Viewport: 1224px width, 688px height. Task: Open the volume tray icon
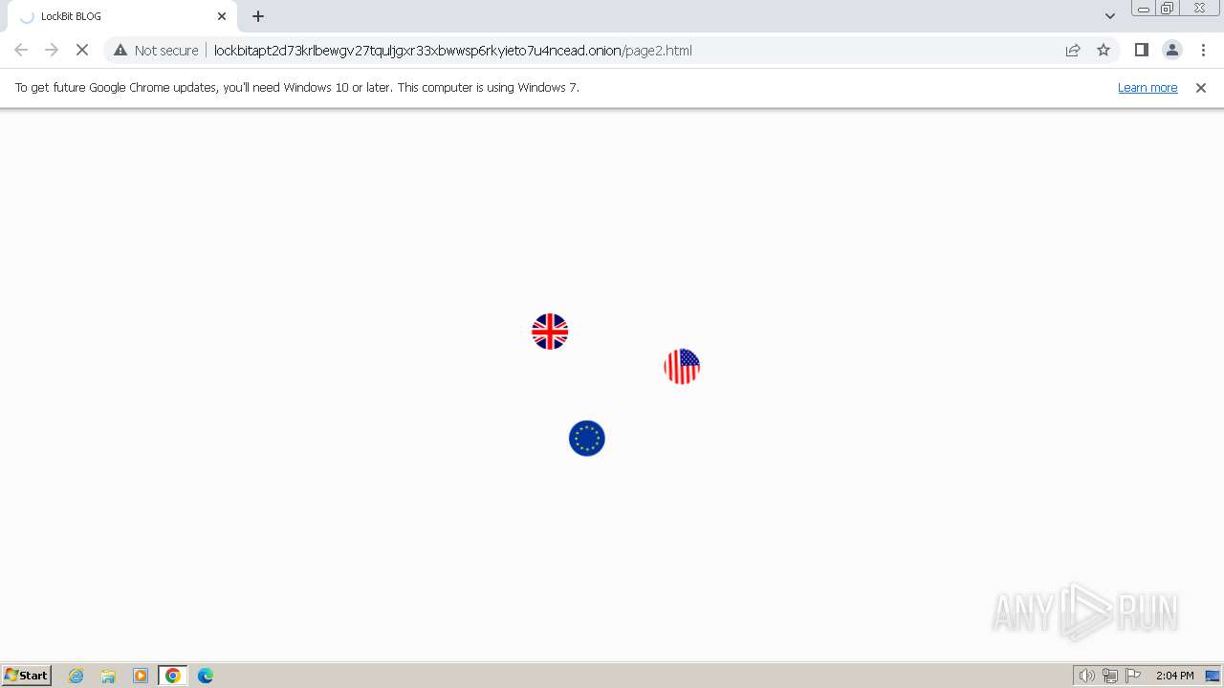click(x=1086, y=676)
